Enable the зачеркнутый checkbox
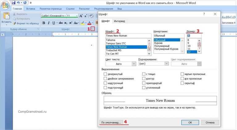This screenshot has width=237, height=130. point(105,74)
